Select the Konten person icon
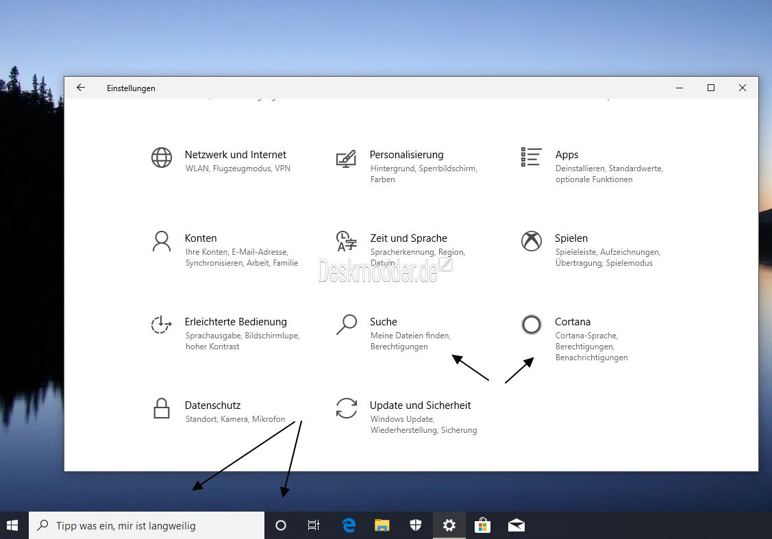The width and height of the screenshot is (772, 539). (162, 241)
